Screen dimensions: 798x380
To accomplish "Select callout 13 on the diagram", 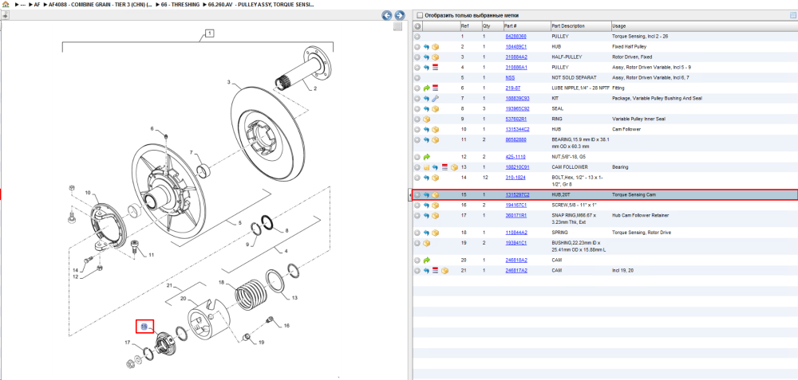I will (294, 298).
